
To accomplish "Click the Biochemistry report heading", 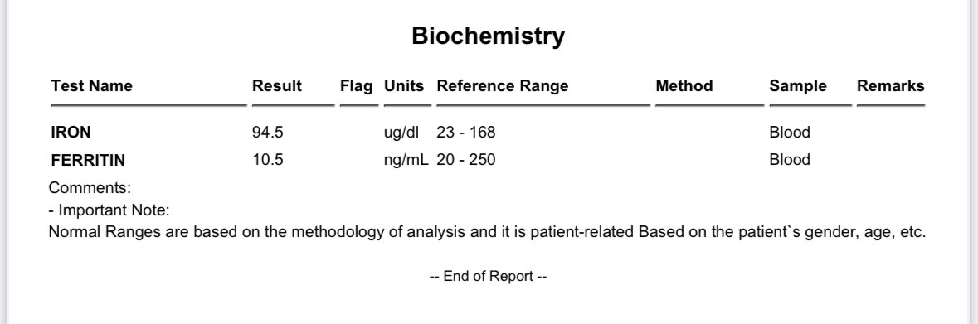I will pyautogui.click(x=488, y=36).
